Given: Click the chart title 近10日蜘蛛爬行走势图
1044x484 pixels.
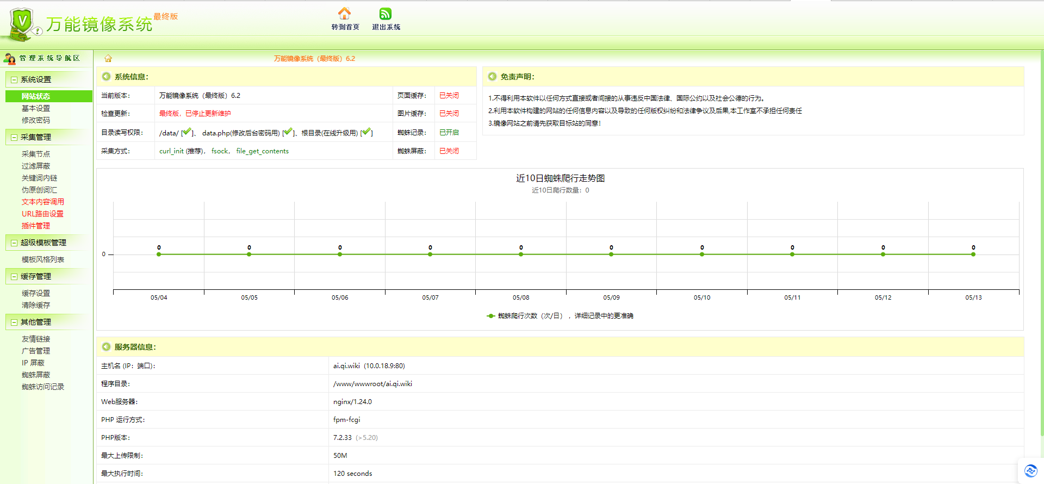Looking at the screenshot, I should point(560,178).
